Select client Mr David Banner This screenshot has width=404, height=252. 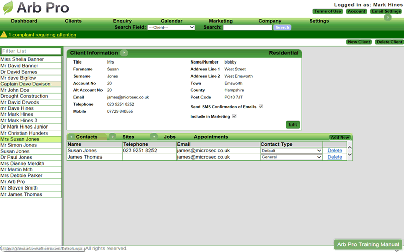pos(30,66)
